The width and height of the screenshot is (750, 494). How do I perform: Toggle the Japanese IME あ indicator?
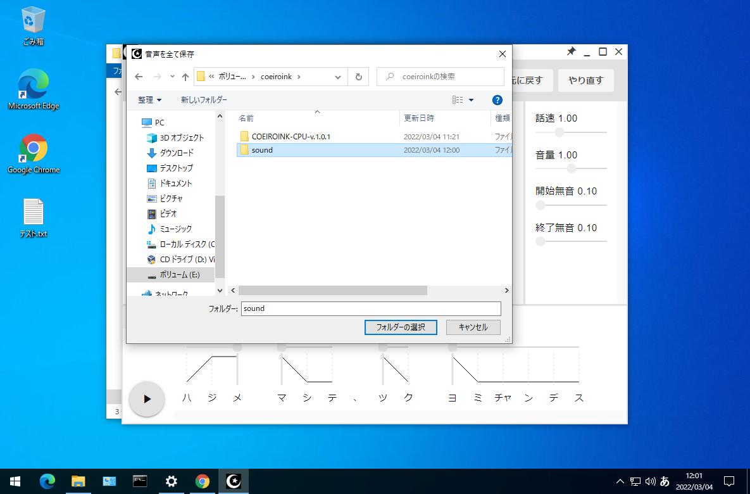click(x=665, y=481)
